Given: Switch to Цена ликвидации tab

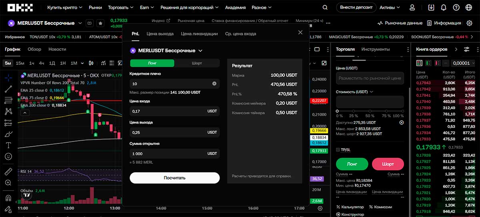Looking at the screenshot, I should pos(199,34).
